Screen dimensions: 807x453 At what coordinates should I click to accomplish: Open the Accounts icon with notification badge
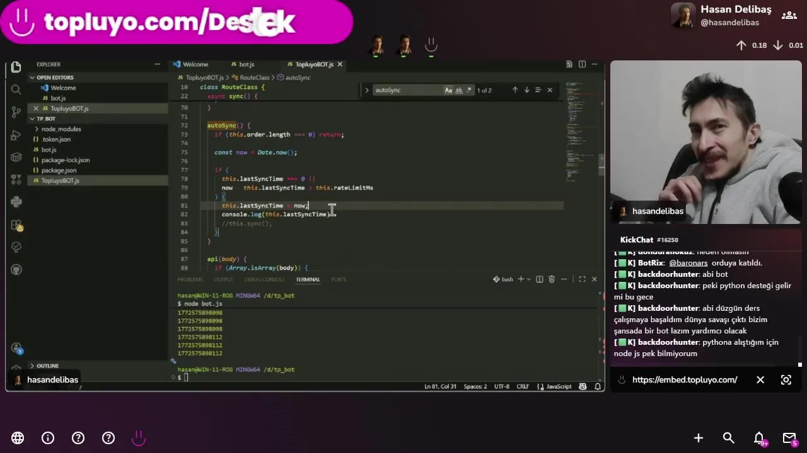click(x=16, y=348)
